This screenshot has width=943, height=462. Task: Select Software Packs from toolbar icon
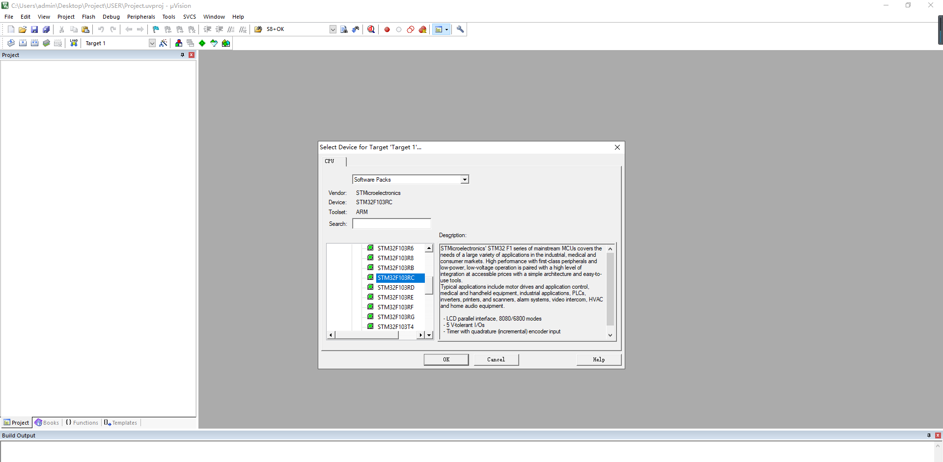tap(214, 43)
